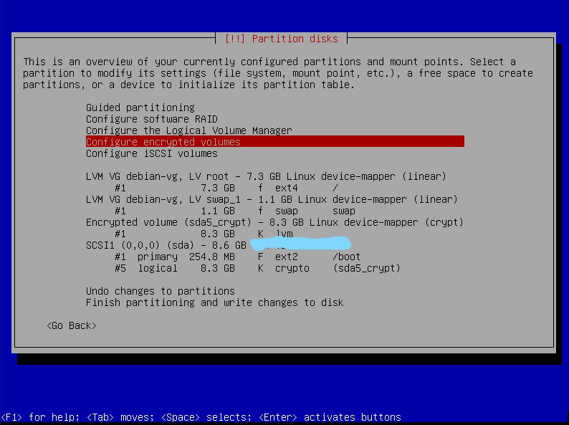Choose Configure software RAID
569x425 pixels.
(x=151, y=119)
